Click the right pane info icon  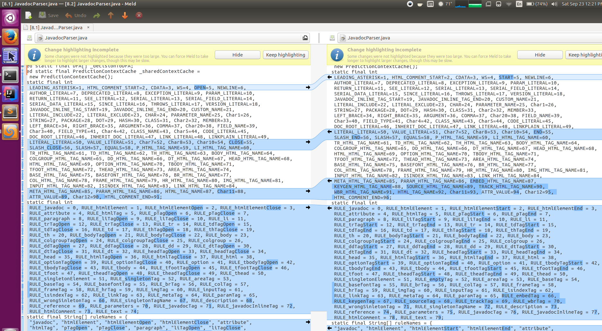[337, 55]
